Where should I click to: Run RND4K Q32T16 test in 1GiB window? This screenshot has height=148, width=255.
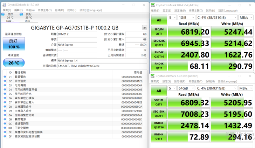(x=159, y=55)
